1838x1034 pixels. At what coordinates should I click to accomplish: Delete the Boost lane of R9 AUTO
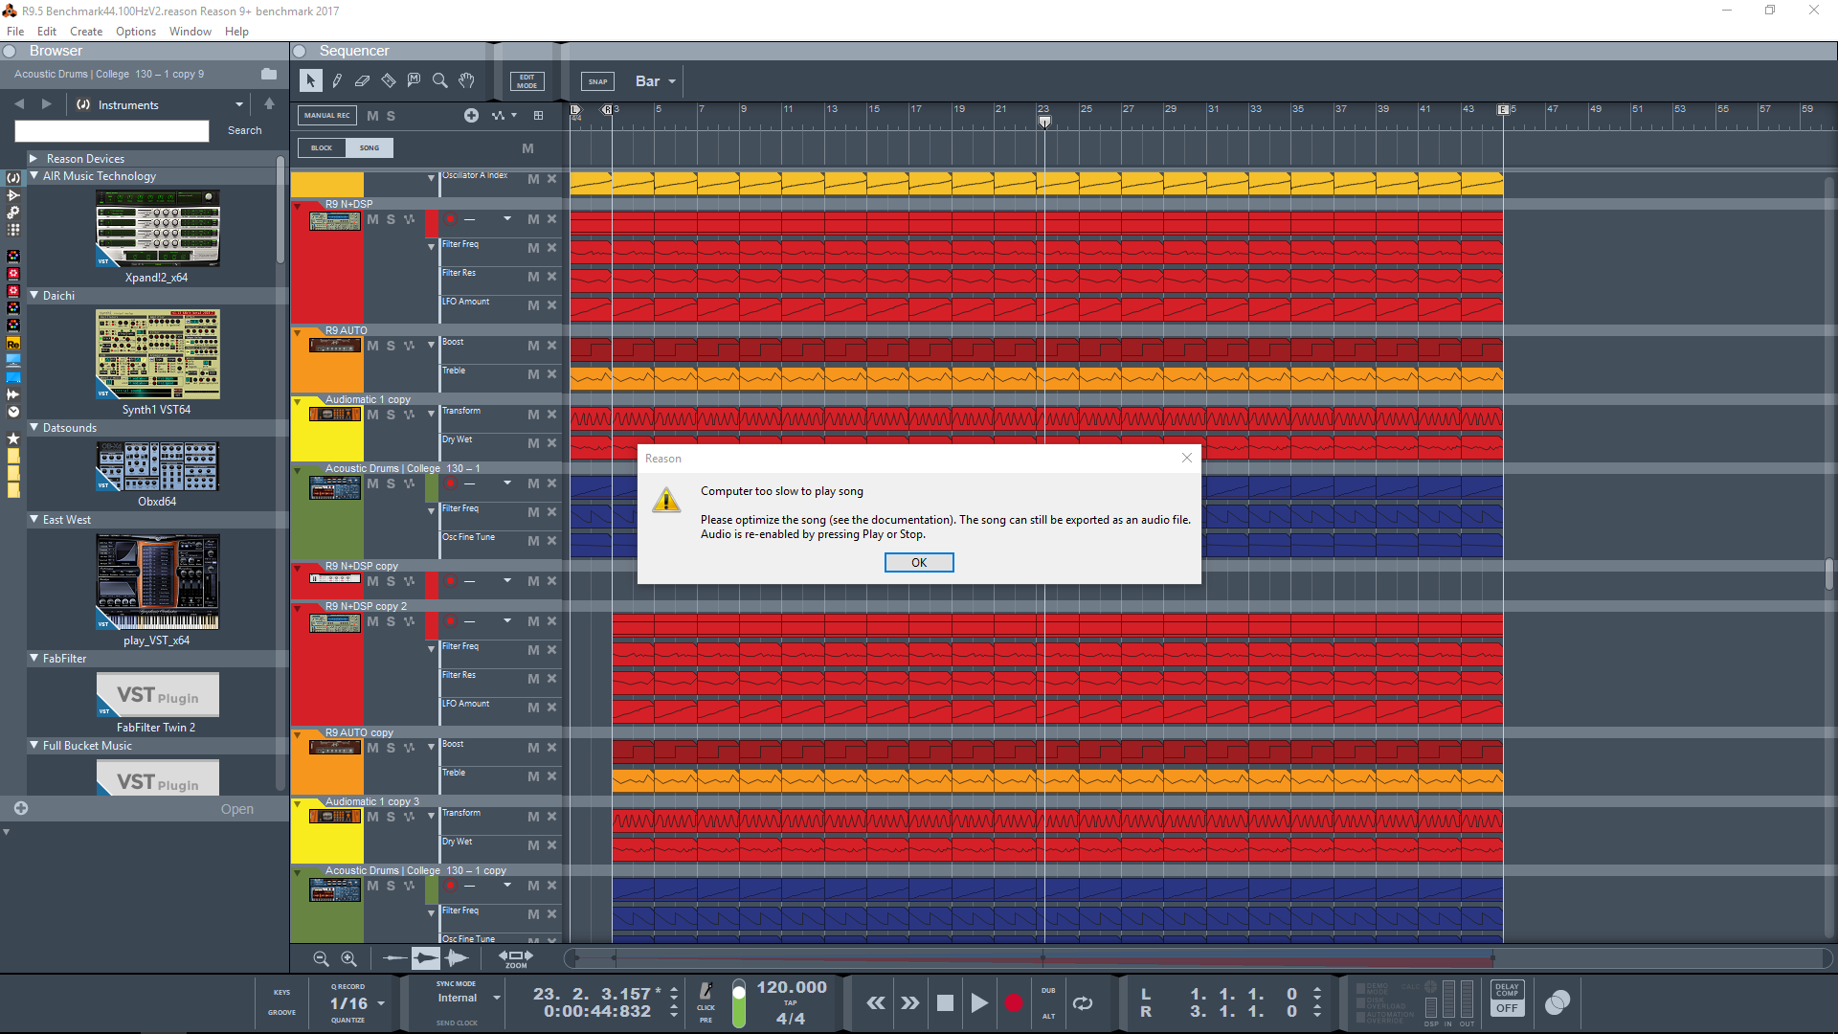tap(552, 347)
